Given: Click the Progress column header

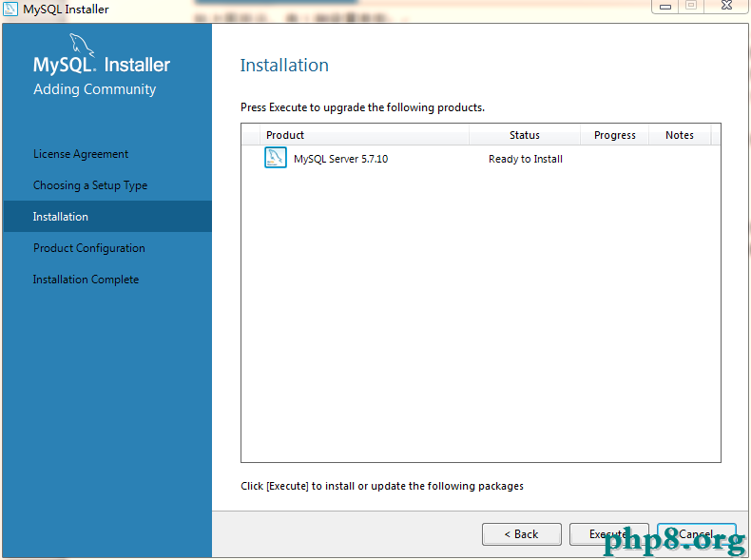Looking at the screenshot, I should coord(614,135).
